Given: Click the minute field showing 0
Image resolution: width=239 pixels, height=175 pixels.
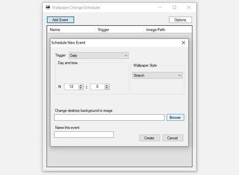Looking at the screenshot, I should tap(97, 87).
